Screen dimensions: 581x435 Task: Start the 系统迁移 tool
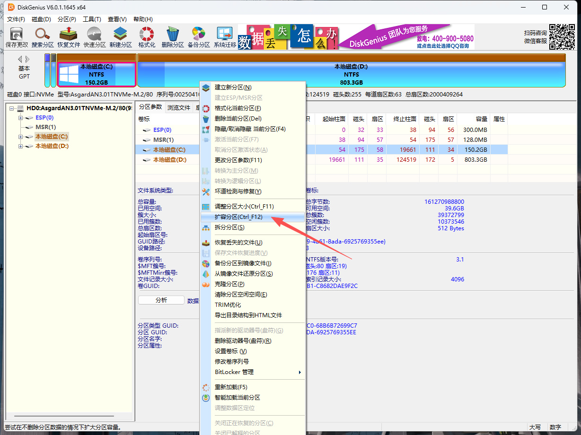tap(225, 37)
